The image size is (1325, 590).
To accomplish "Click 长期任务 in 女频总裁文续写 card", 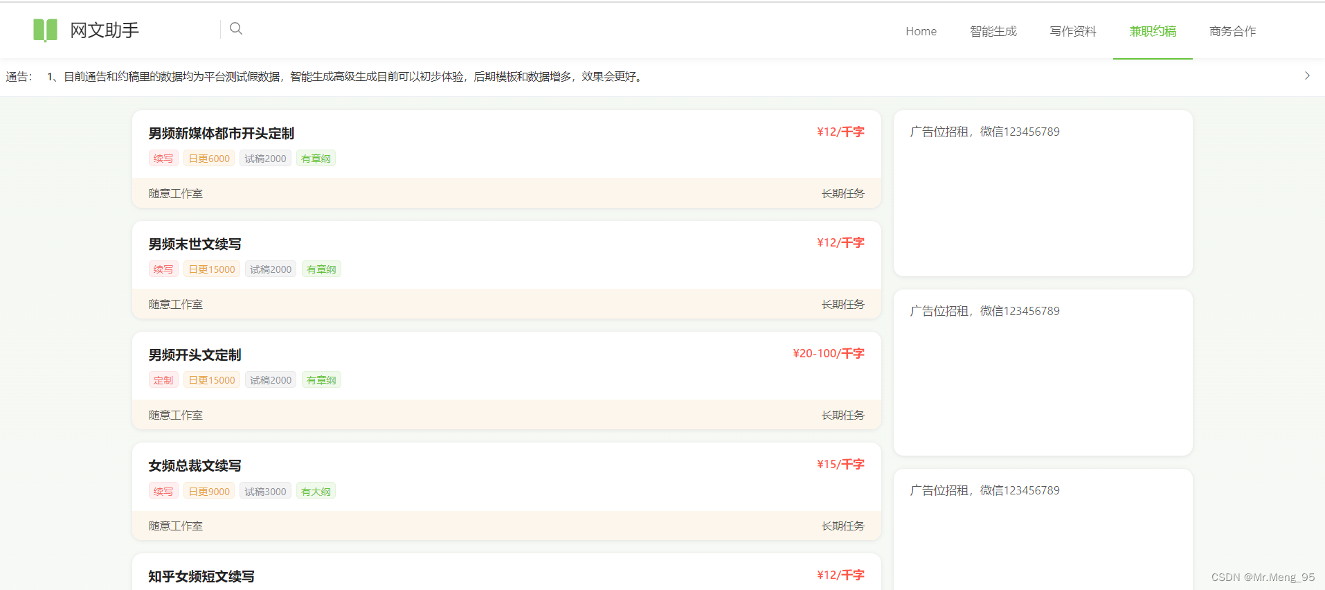I will click(x=843, y=526).
